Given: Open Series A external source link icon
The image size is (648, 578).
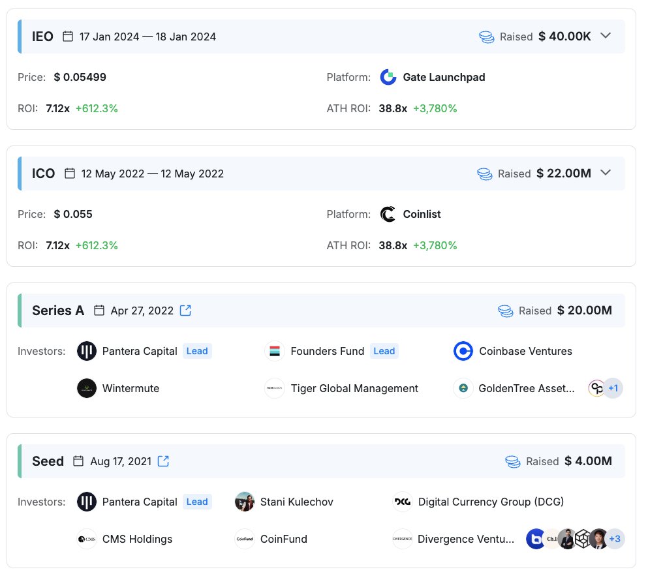Looking at the screenshot, I should click(185, 311).
